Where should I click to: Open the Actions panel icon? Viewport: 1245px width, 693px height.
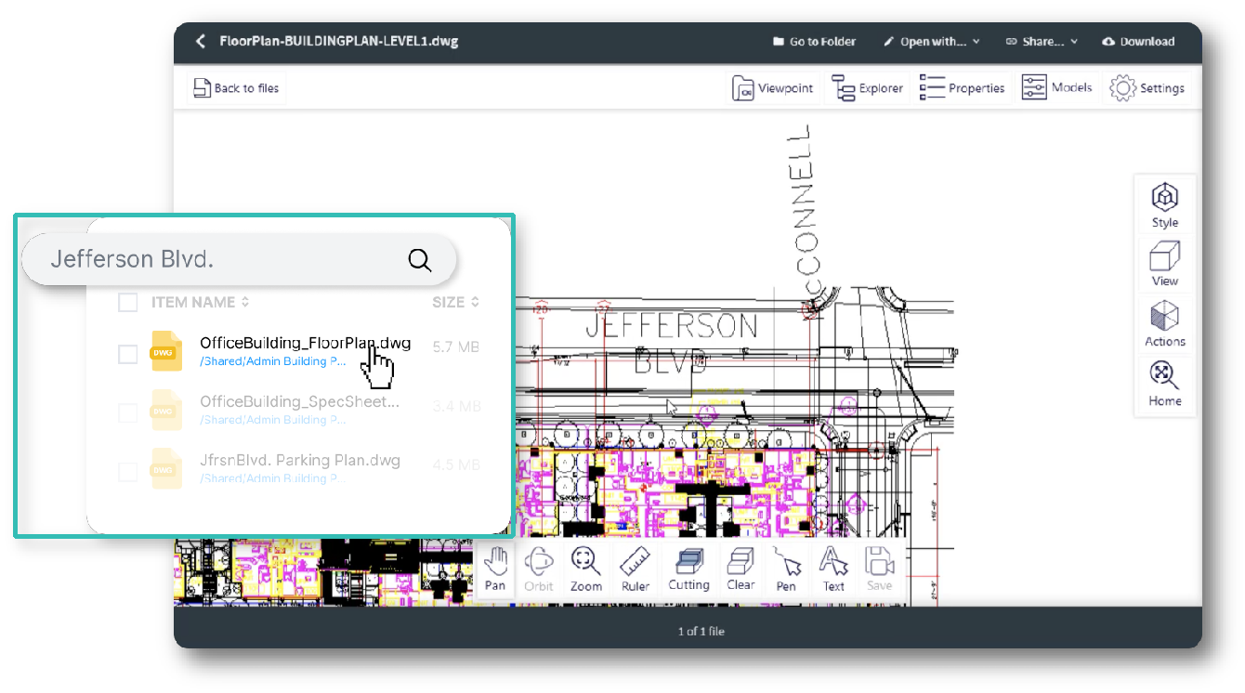coord(1164,323)
